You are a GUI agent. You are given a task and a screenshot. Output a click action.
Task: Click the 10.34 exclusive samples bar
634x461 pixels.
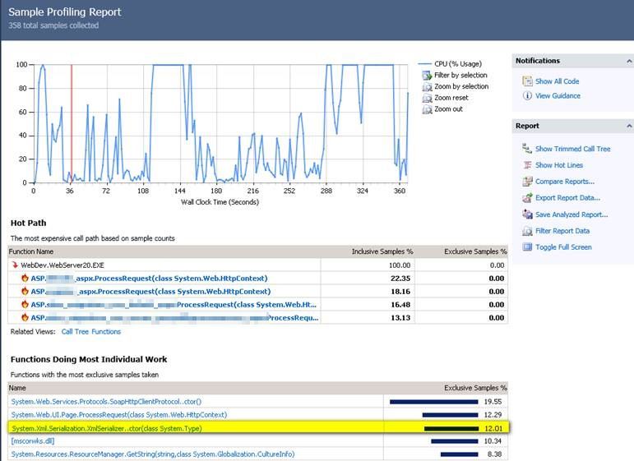point(455,441)
